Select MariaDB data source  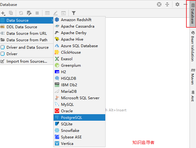(79, 92)
